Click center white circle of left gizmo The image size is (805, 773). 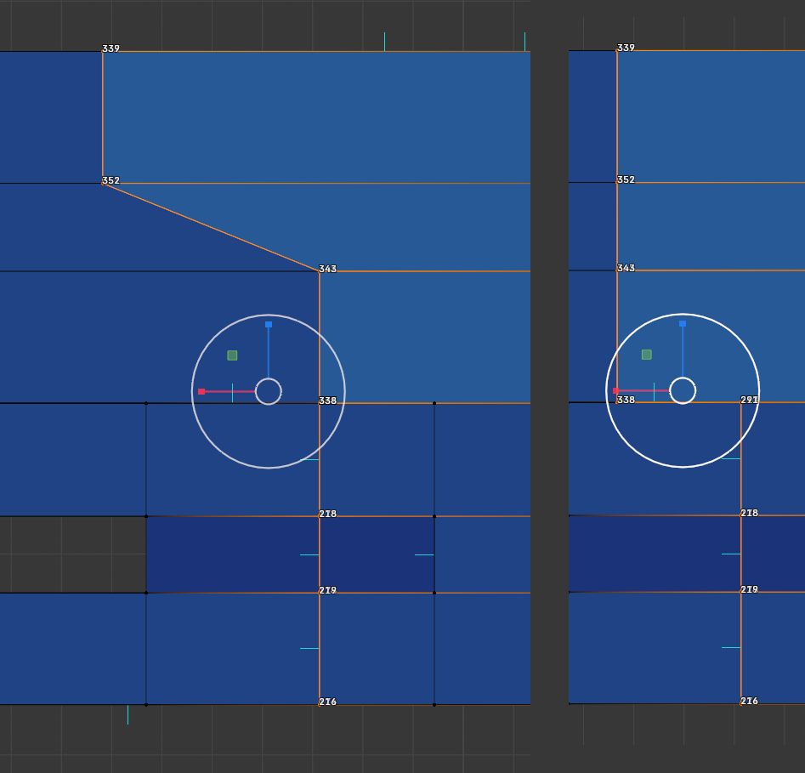coord(269,391)
